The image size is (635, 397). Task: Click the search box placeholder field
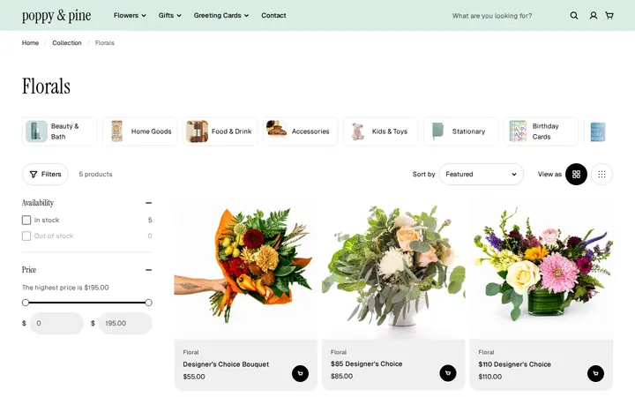tap(492, 16)
